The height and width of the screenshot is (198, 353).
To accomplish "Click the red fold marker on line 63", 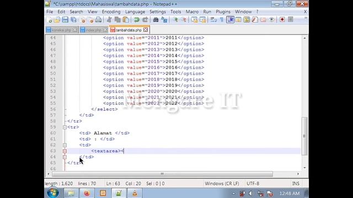I will 65,151.
